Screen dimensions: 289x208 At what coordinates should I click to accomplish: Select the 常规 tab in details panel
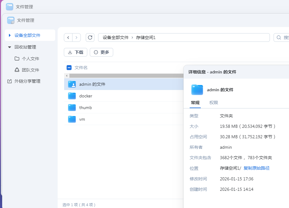195,103
